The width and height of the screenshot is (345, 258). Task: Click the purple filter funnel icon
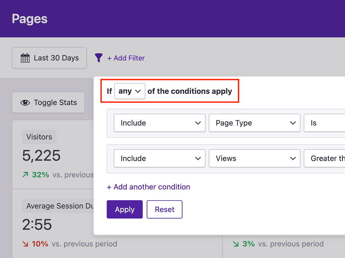(98, 58)
